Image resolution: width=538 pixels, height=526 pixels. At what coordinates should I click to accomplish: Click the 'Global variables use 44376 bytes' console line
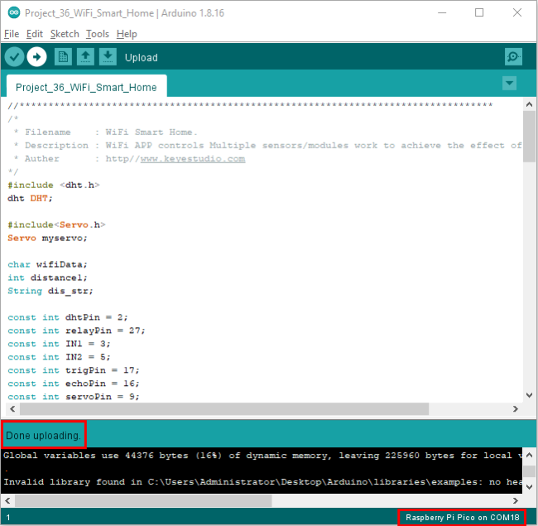coord(263,456)
